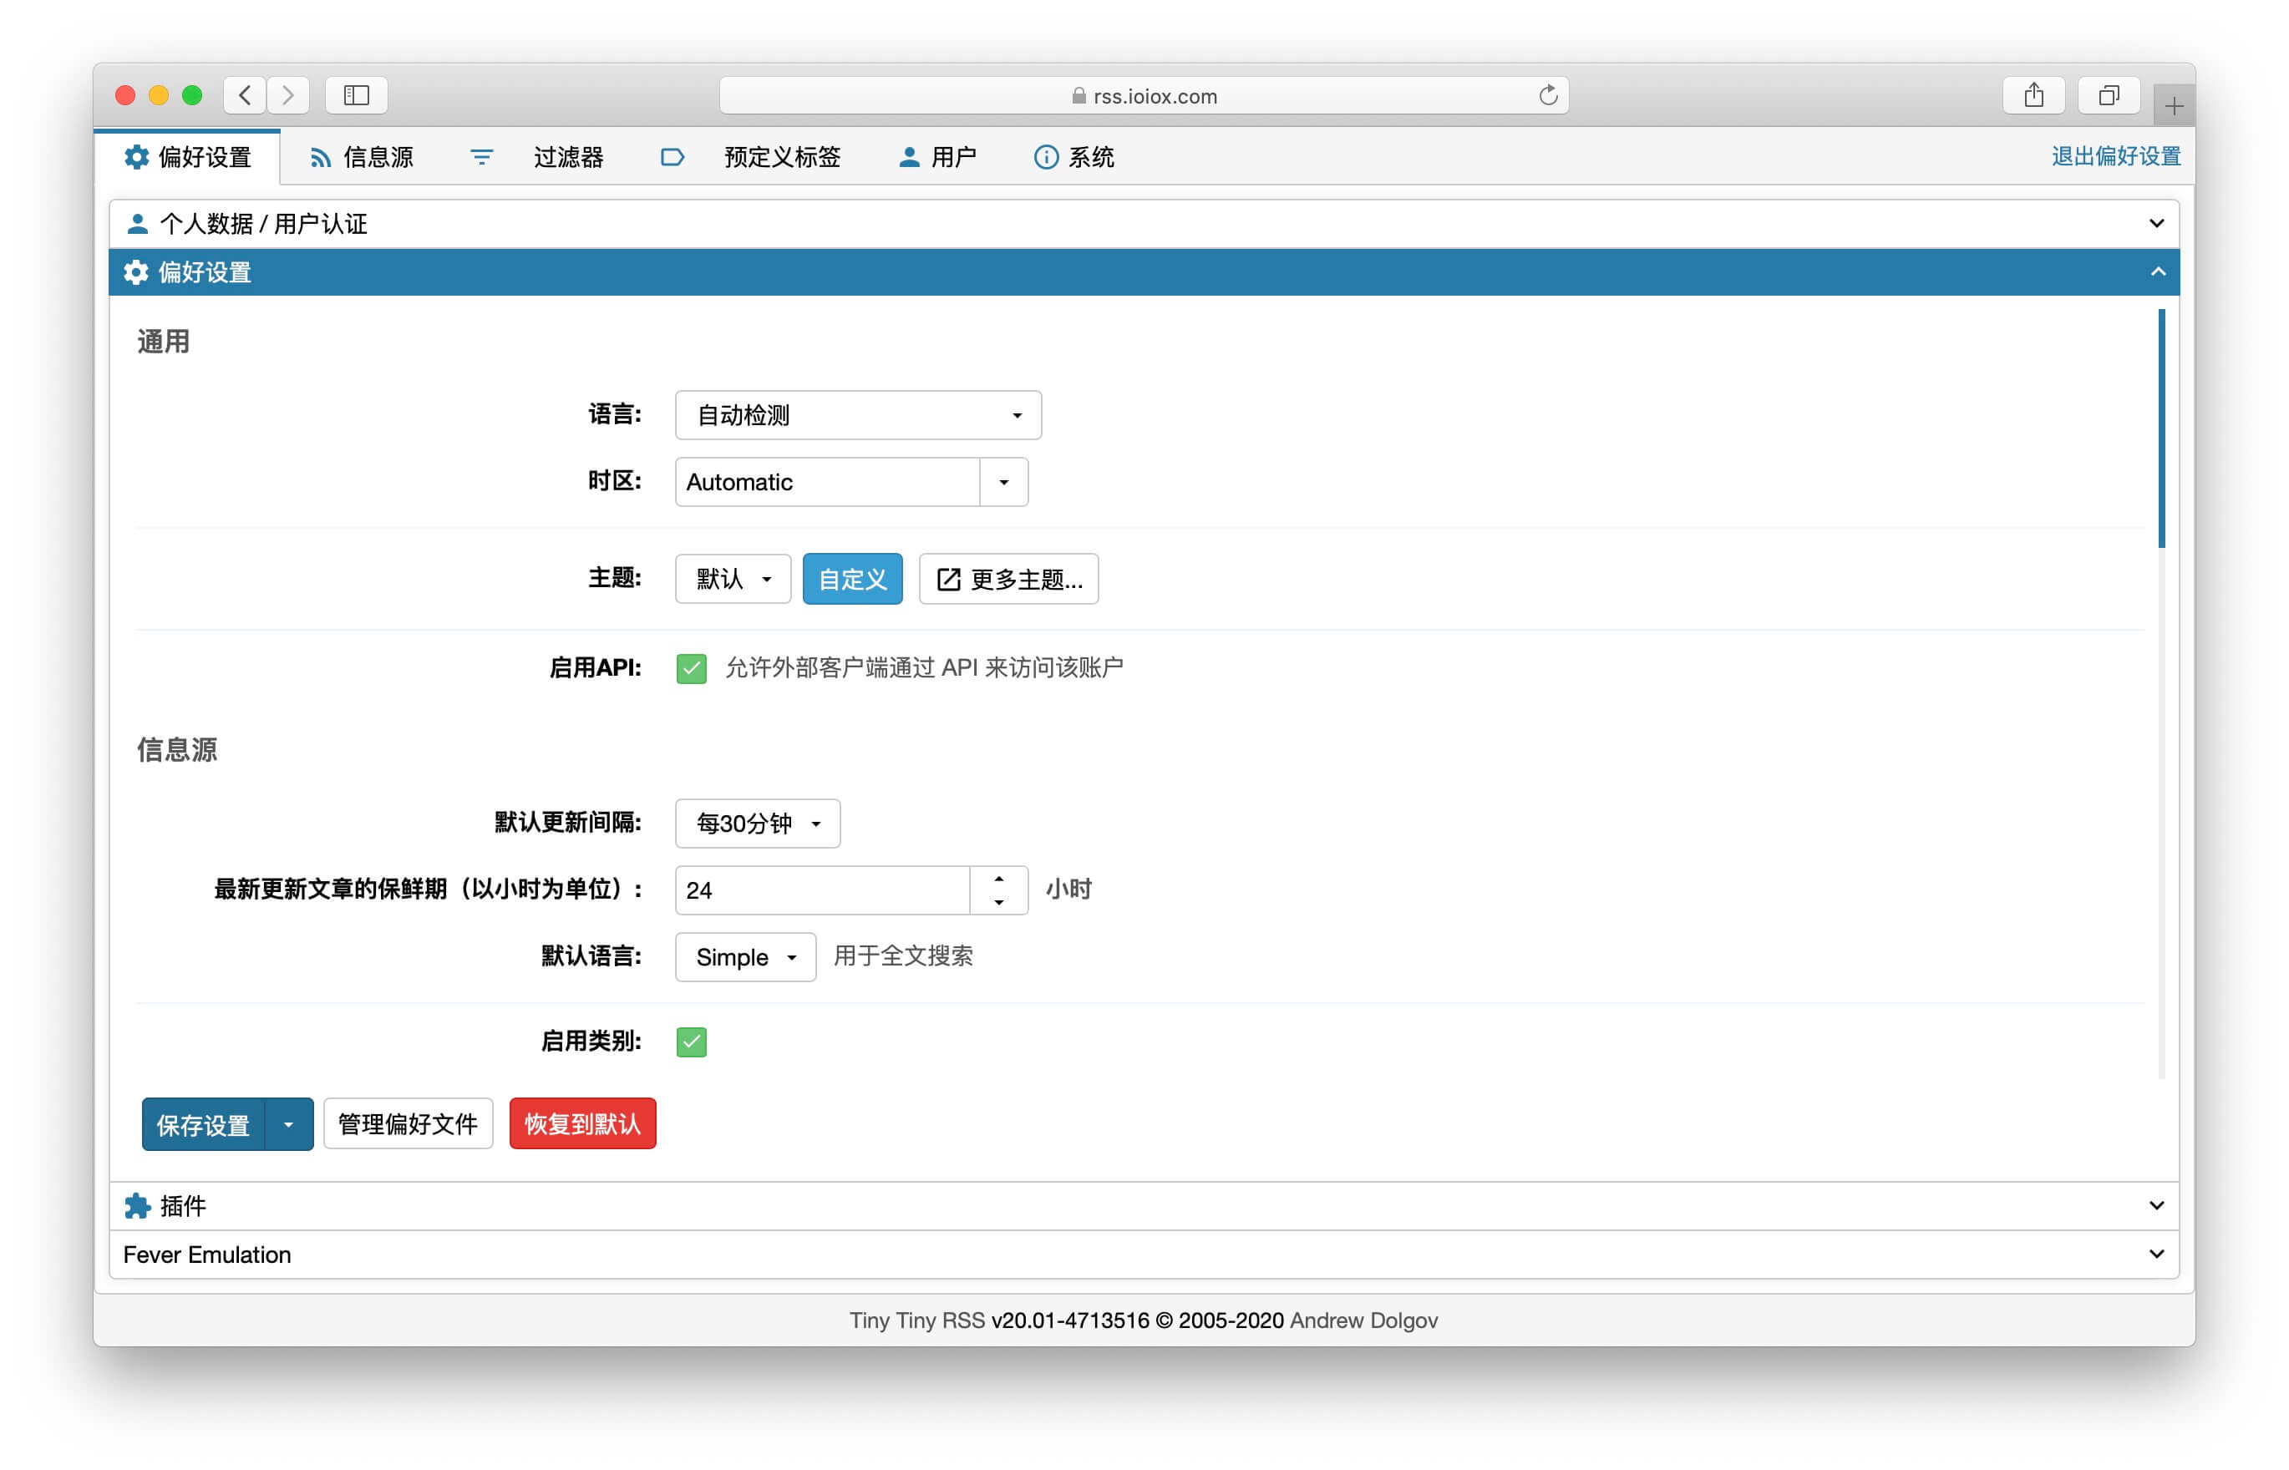Open the 时区 dropdown arrow
Viewport: 2289px width, 1470px height.
(1003, 482)
